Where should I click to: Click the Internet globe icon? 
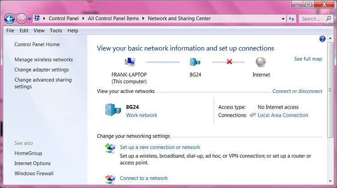click(x=261, y=62)
